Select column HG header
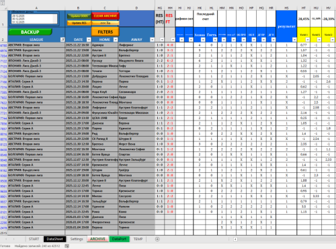This screenshot has height=249, width=336. [x=160, y=8]
